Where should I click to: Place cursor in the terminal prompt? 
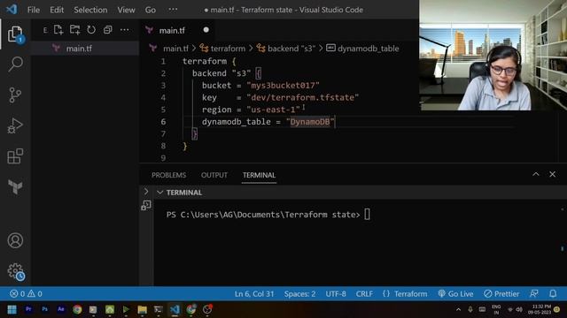tap(367, 215)
